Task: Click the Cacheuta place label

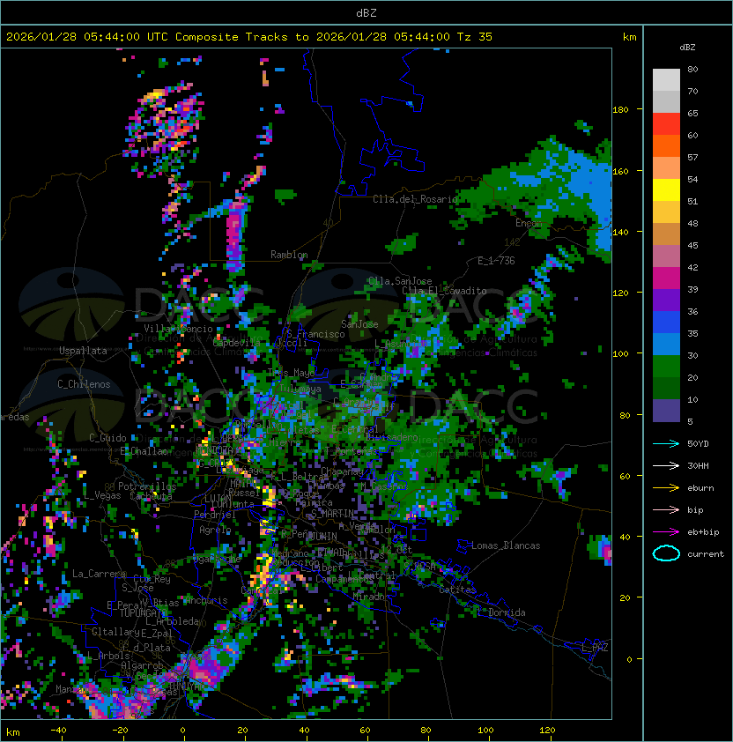Action: [x=151, y=495]
